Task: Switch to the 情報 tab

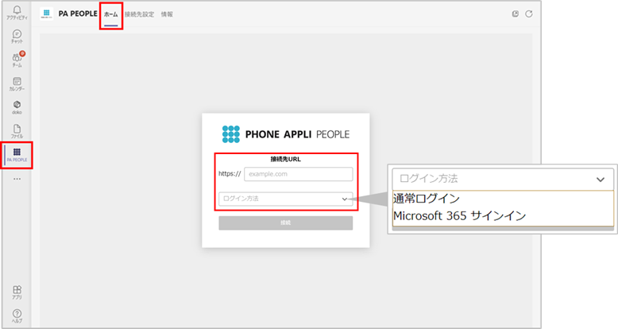Action: coord(167,14)
